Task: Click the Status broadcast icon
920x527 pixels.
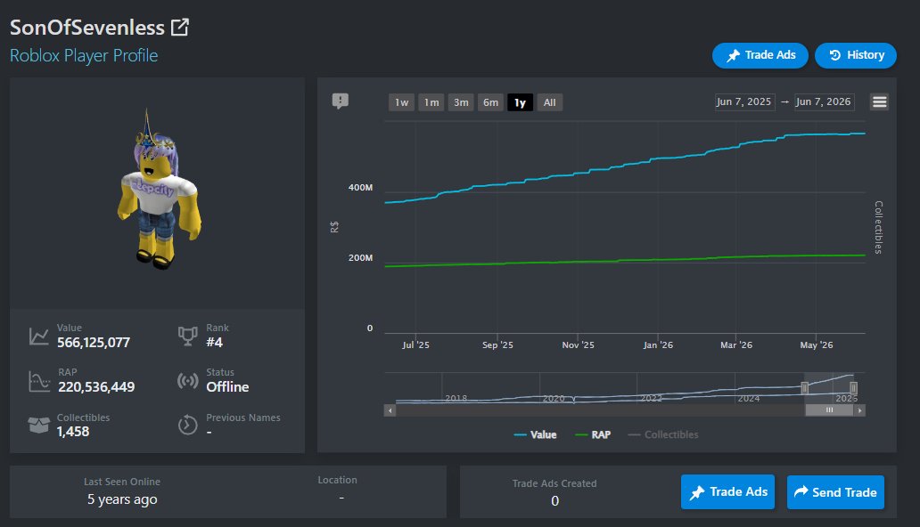Action: [188, 381]
